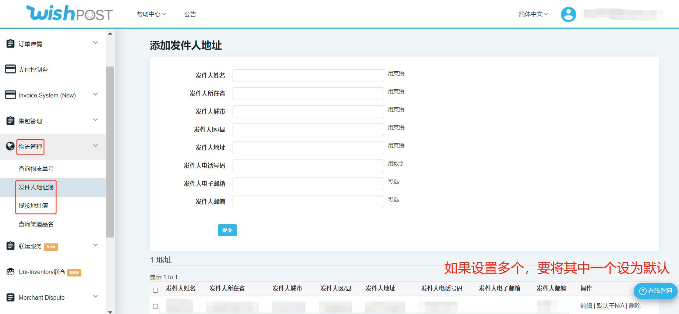Open the 在线咨询 chat button
679x314 pixels.
tap(655, 291)
